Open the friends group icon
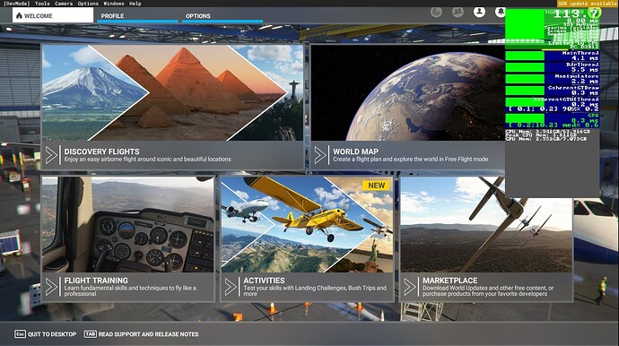 [458, 12]
